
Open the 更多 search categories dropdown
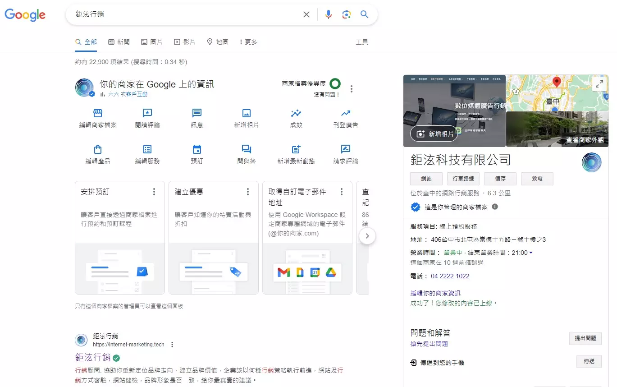[247, 41]
